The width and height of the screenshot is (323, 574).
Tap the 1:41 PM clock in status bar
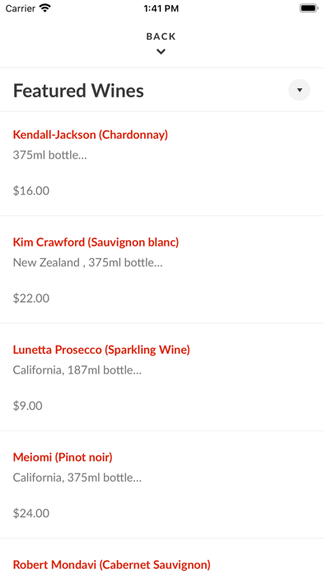point(161,8)
